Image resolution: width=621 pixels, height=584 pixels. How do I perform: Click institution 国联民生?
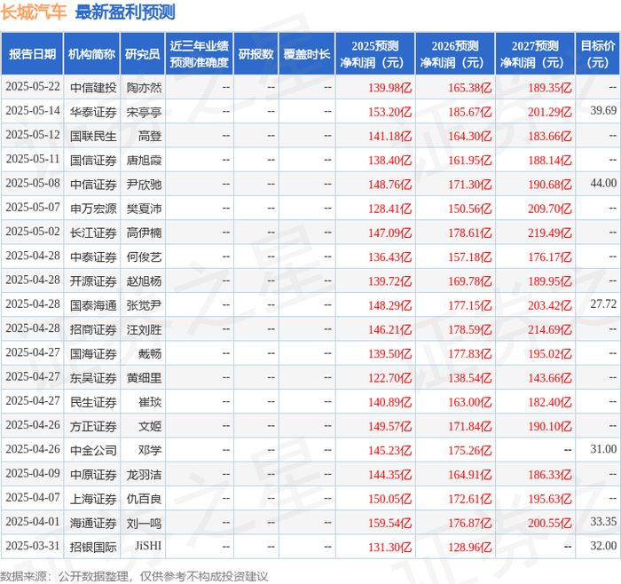[x=93, y=136]
